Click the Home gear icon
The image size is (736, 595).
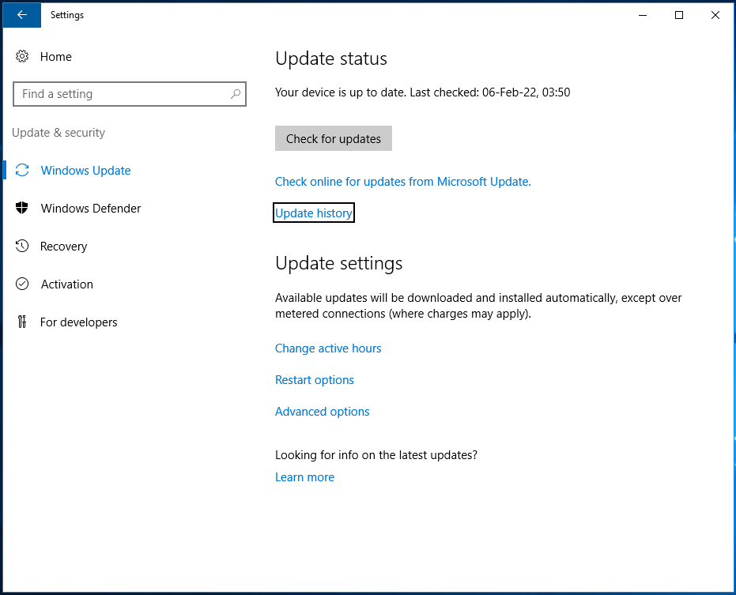[22, 56]
